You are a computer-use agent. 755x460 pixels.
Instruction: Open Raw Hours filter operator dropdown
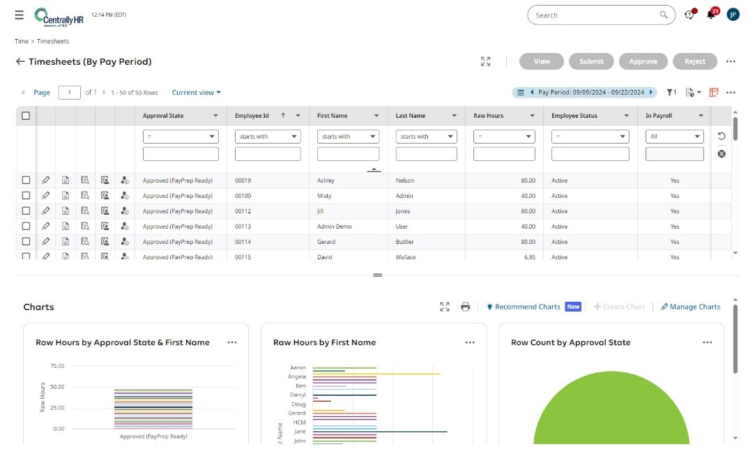(504, 137)
